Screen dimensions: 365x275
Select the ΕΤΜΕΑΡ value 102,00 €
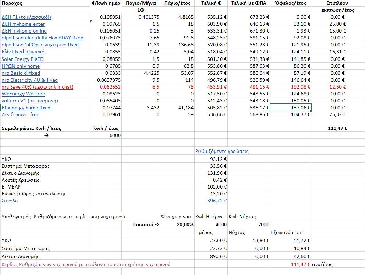pyautogui.click(x=211, y=187)
